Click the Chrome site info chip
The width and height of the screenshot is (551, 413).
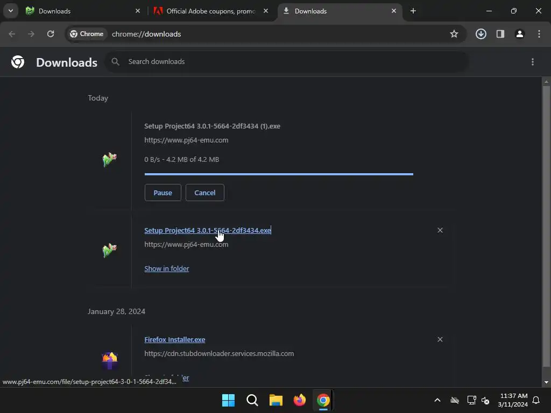[87, 34]
